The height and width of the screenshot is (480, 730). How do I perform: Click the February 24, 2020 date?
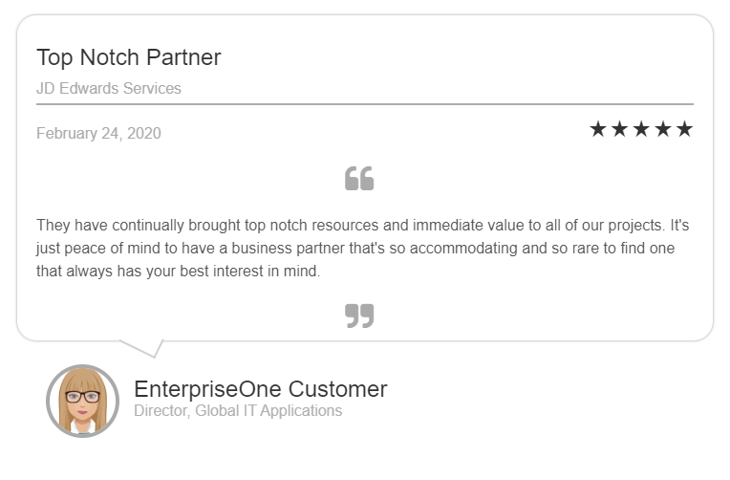(x=98, y=133)
